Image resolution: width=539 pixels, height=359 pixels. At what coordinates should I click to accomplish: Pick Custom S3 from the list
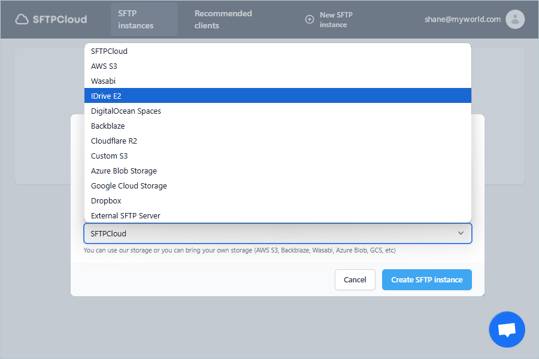tap(278, 156)
